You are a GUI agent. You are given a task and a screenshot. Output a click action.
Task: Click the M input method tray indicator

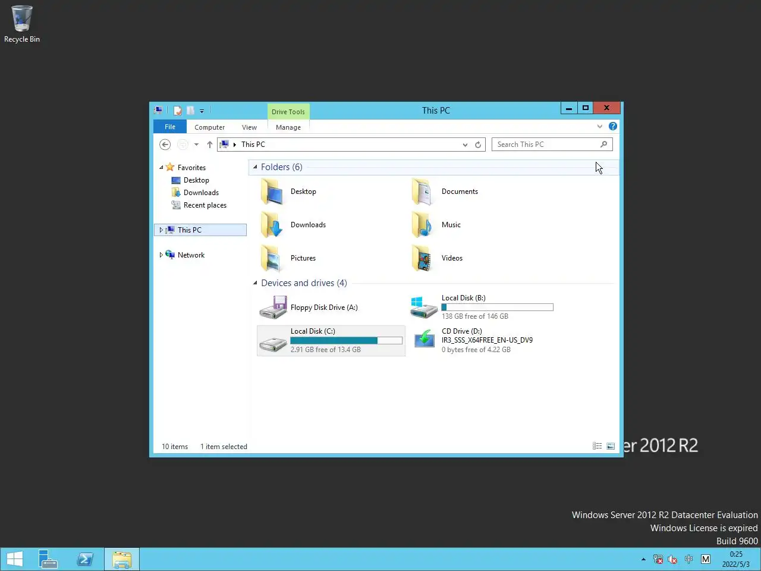point(706,559)
